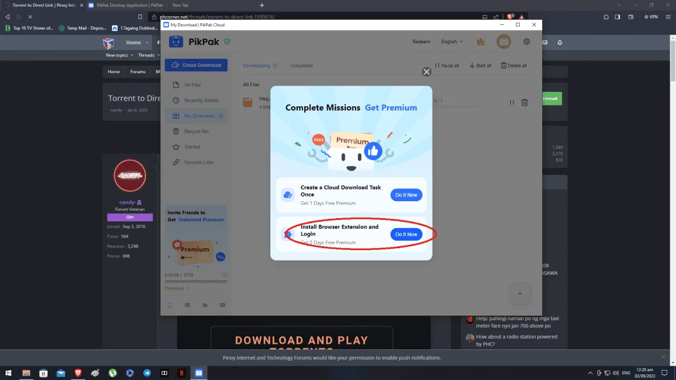Click Pause all downloads
The height and width of the screenshot is (380, 676).
[x=447, y=66]
